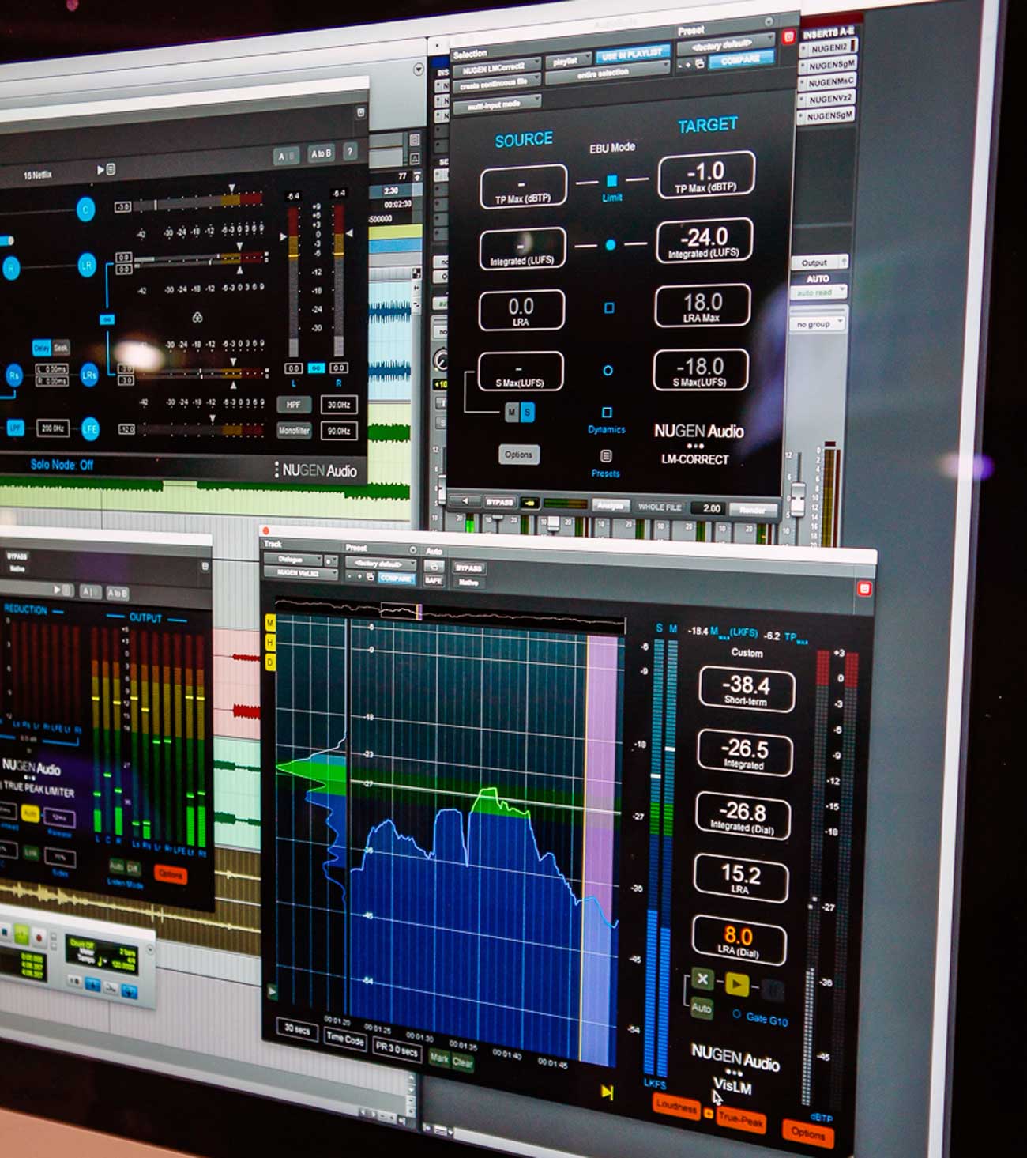
Task: Click the left arrow preview icon in footer
Action: click(465, 500)
